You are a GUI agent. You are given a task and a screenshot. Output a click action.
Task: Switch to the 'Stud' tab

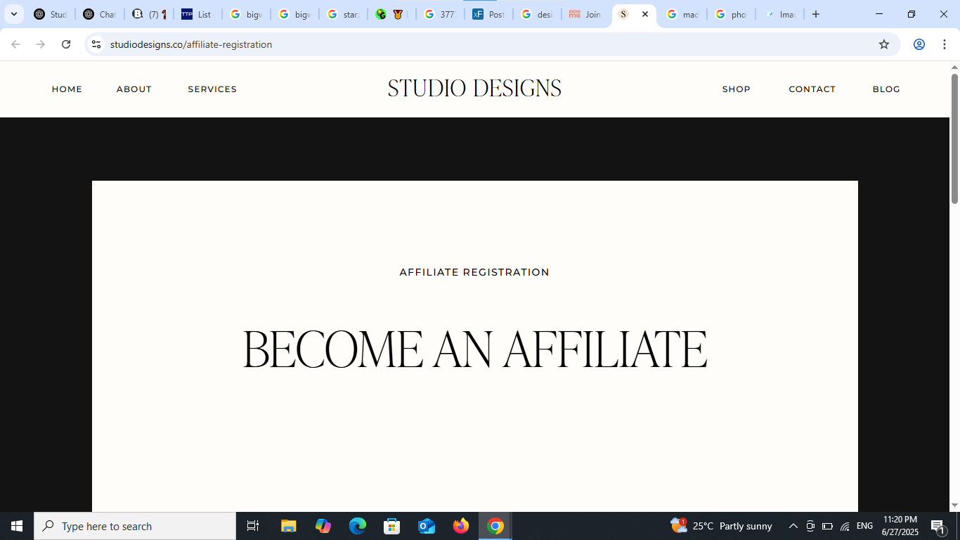[x=51, y=14]
